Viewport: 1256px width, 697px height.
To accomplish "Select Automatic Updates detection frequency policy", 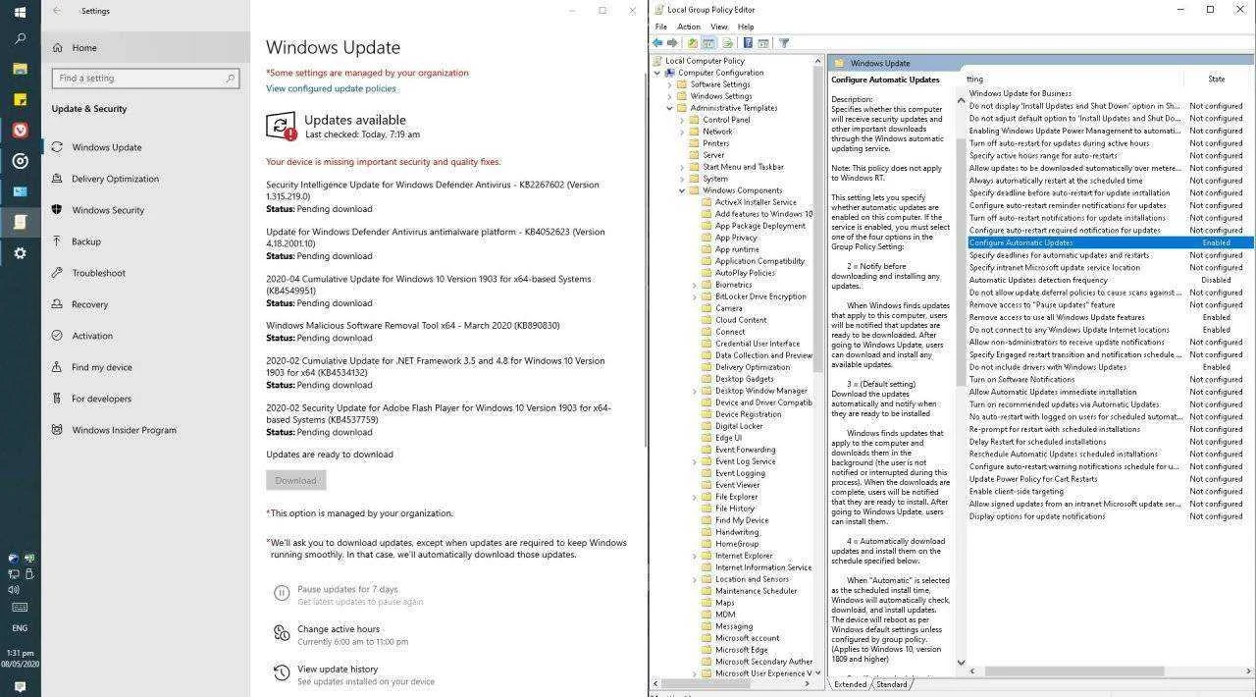I will point(1111,280).
